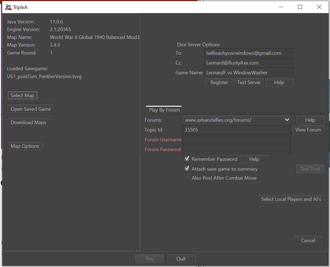Click the Register button in Dice Server Options
330x267 pixels.
(219, 82)
